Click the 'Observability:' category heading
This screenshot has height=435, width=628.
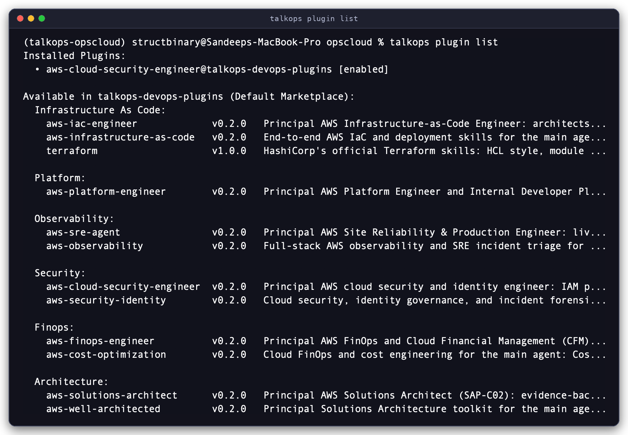pos(74,219)
